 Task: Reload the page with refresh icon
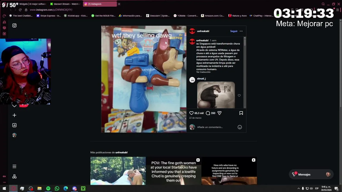20,10
